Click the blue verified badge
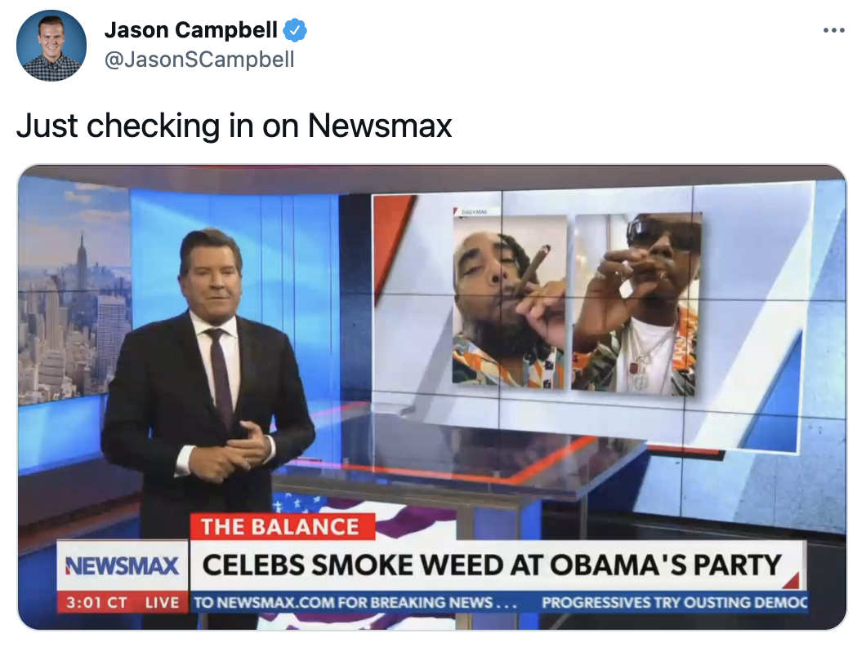Image resolution: width=866 pixels, height=651 pixels. tap(295, 30)
